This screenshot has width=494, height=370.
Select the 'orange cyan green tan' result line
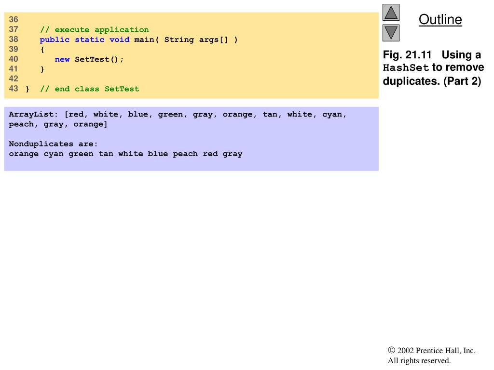(125, 154)
